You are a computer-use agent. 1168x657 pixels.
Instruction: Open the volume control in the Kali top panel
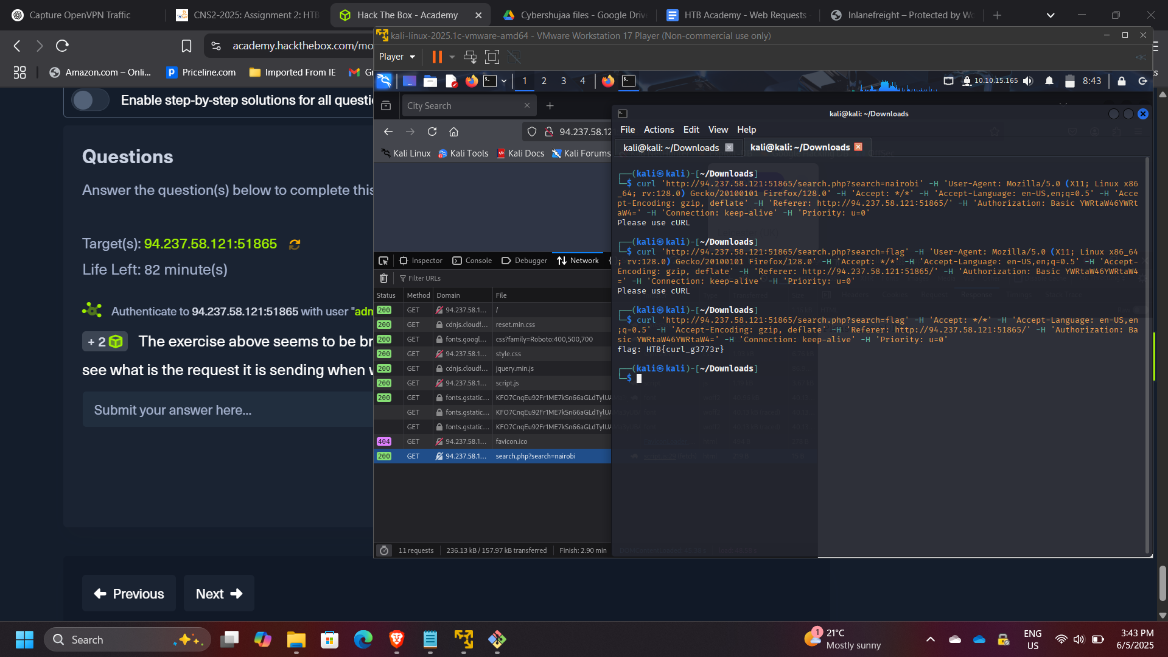coord(1029,80)
